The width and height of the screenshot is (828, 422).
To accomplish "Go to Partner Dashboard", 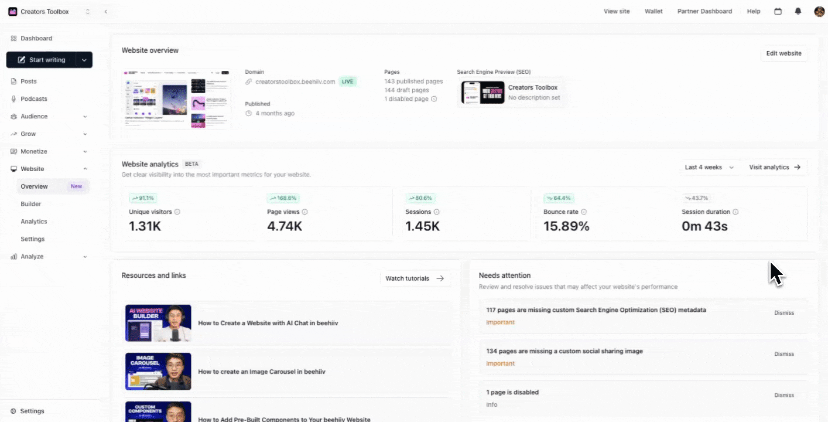I will click(704, 11).
